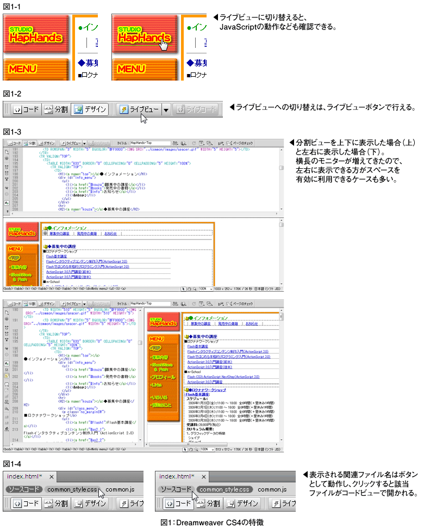Expand coding toolbar overflow arrow in upper window
The height and width of the screenshot is (528, 424).
(x=7, y=211)
